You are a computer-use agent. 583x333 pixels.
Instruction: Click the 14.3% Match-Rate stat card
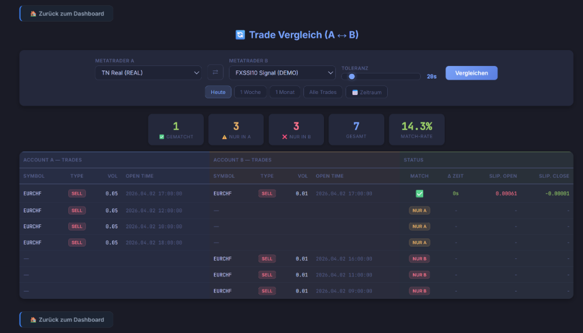[x=417, y=129]
